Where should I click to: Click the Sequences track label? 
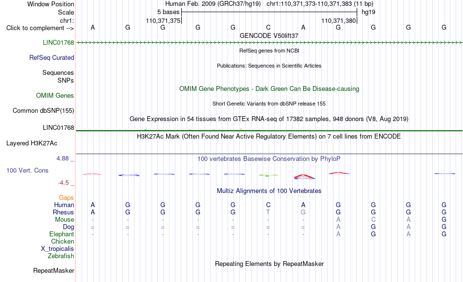pyautogui.click(x=58, y=72)
